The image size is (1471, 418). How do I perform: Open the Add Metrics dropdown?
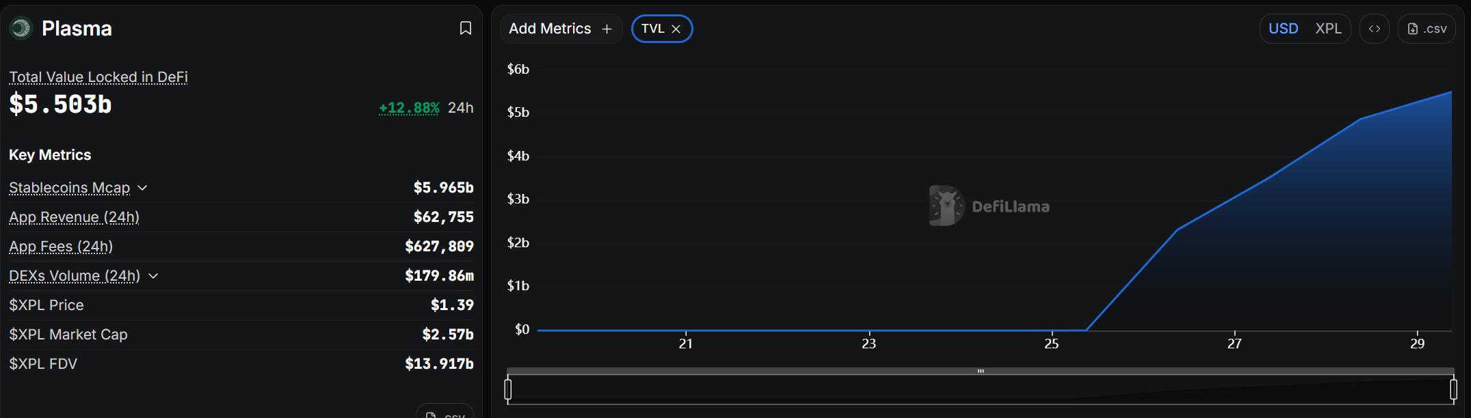(550, 29)
